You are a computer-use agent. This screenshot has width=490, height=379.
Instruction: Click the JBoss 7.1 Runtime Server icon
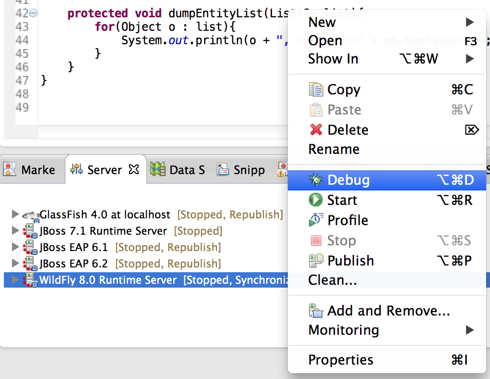click(x=30, y=231)
